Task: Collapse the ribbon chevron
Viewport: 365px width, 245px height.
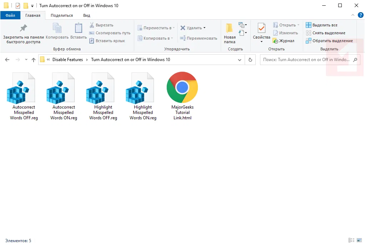Action: pyautogui.click(x=352, y=15)
